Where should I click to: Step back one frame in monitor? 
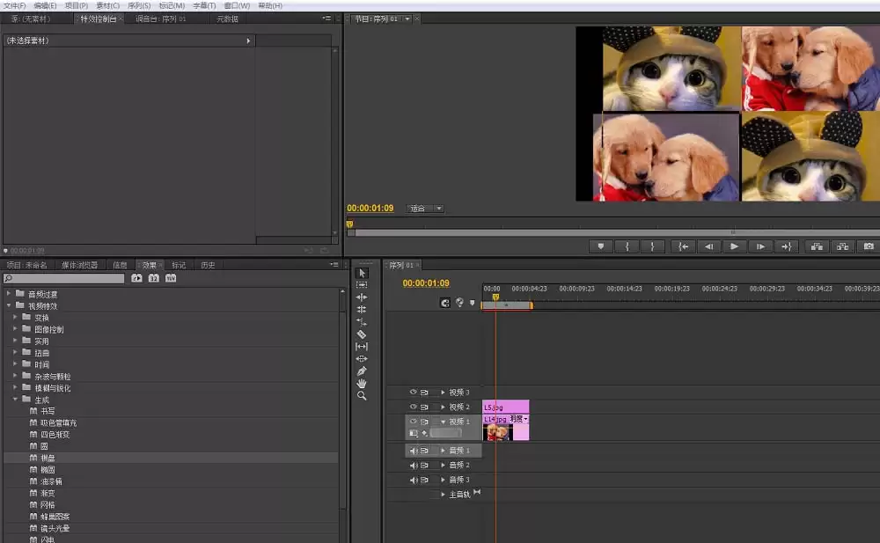click(x=708, y=246)
